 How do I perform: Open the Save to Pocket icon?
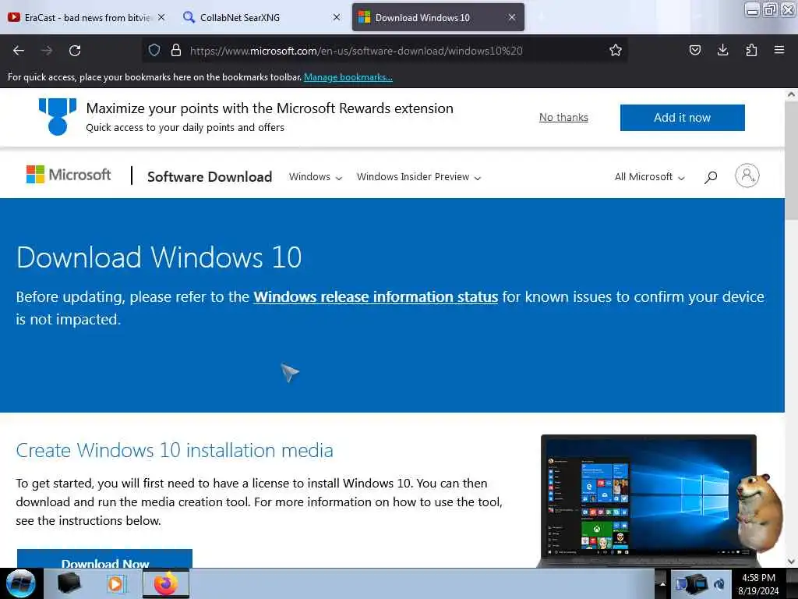click(694, 50)
